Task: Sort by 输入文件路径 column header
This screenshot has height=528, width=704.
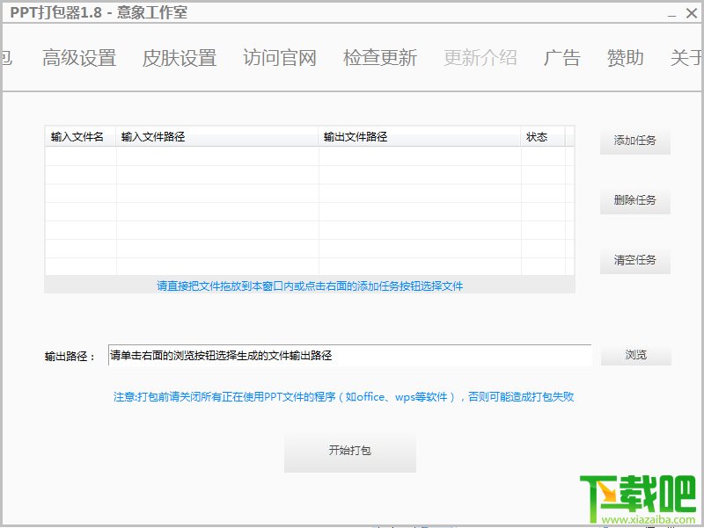Action: pos(217,137)
